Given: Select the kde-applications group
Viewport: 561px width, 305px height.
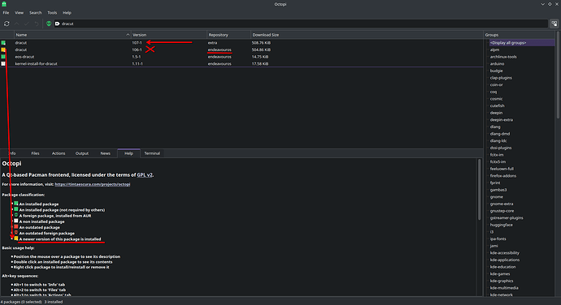Looking at the screenshot, I should [x=504, y=260].
